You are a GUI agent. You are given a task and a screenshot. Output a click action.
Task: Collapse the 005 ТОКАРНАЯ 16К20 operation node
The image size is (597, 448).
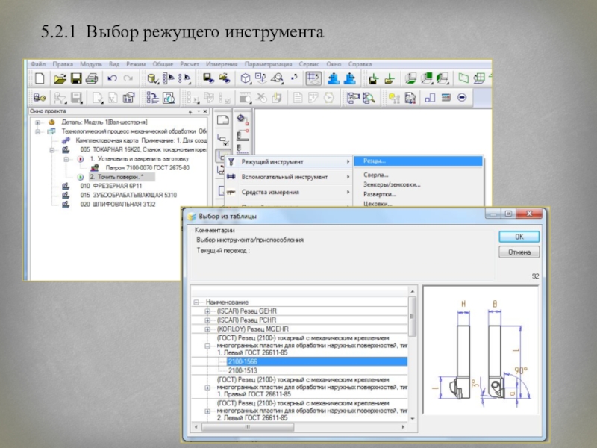pyautogui.click(x=51, y=149)
